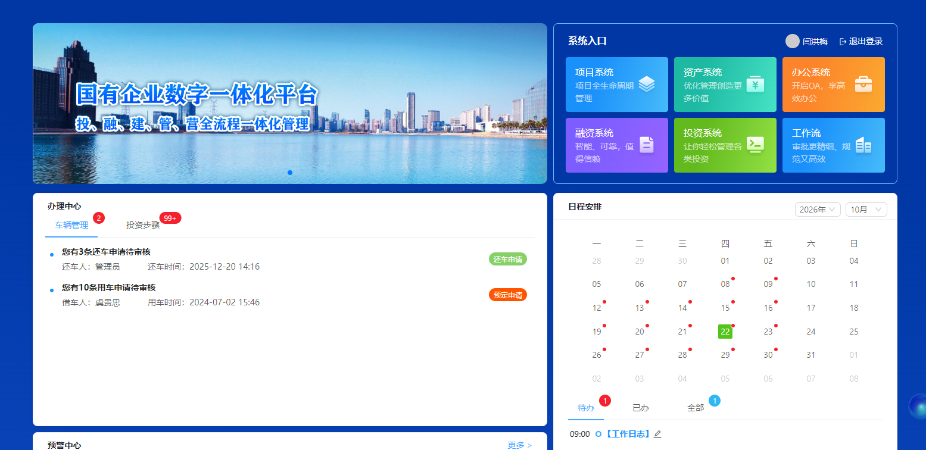Select date 09 in the calendar
The image size is (926, 450).
(768, 284)
